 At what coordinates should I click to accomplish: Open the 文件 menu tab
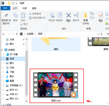[5, 8]
